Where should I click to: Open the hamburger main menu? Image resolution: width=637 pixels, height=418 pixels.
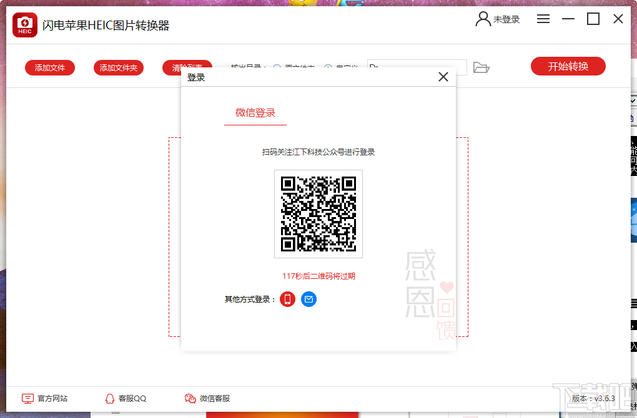[543, 19]
